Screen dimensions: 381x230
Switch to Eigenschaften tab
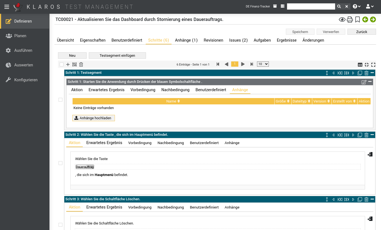(x=93, y=40)
